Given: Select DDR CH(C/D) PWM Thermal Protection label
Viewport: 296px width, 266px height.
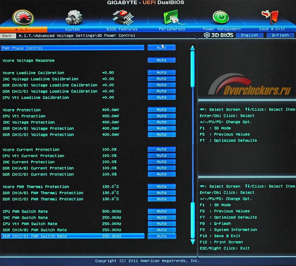Looking at the screenshot, I should click(43, 199).
